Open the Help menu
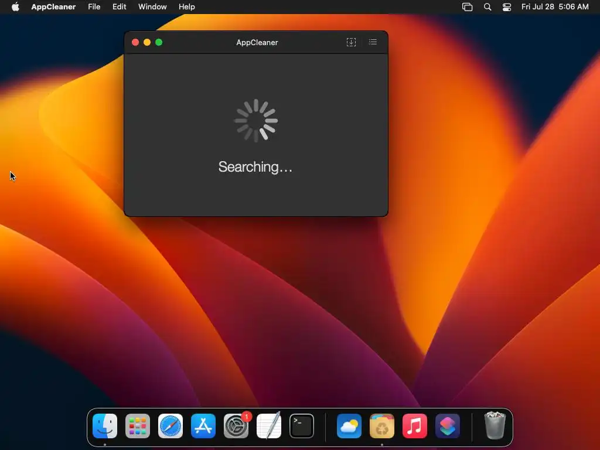This screenshot has height=450, width=600. tap(187, 6)
